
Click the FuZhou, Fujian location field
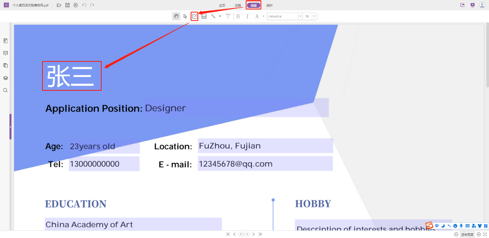(x=265, y=146)
